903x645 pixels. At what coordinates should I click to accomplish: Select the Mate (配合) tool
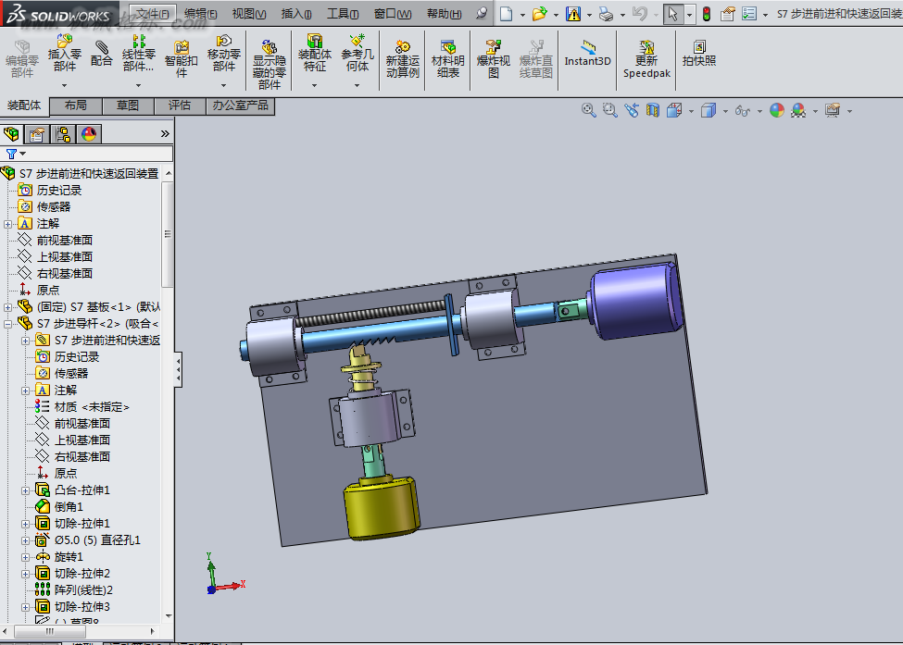[x=101, y=53]
